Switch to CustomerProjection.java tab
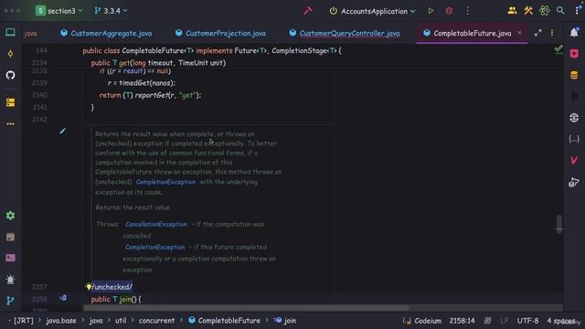Image resolution: width=585 pixels, height=329 pixels. tap(221, 33)
